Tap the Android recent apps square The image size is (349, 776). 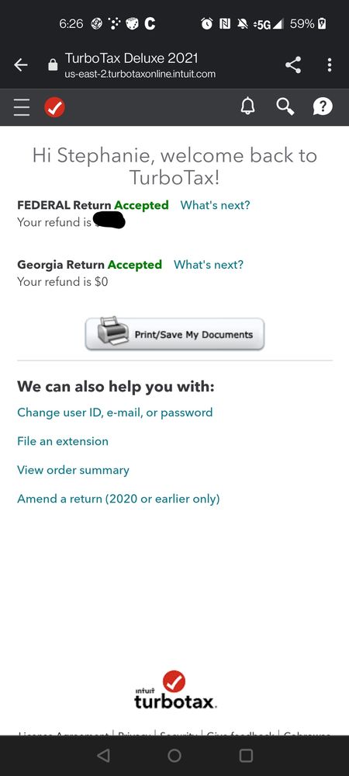click(x=246, y=755)
